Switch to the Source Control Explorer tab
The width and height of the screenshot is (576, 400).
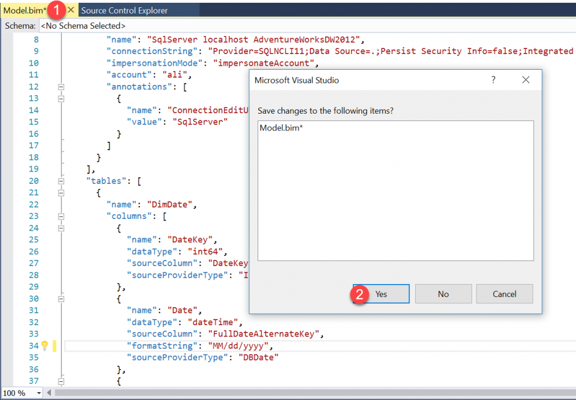[124, 10]
